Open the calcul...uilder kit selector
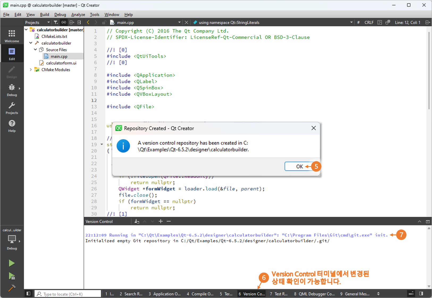This screenshot has height=298, width=432. click(12, 239)
